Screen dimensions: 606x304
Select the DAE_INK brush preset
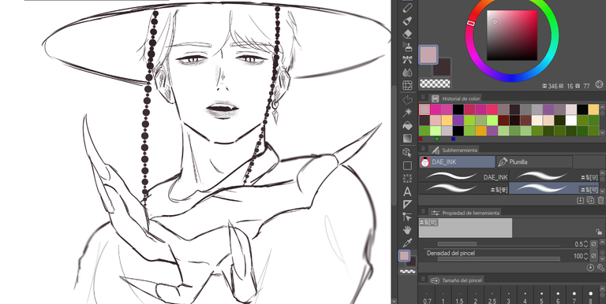point(464,176)
